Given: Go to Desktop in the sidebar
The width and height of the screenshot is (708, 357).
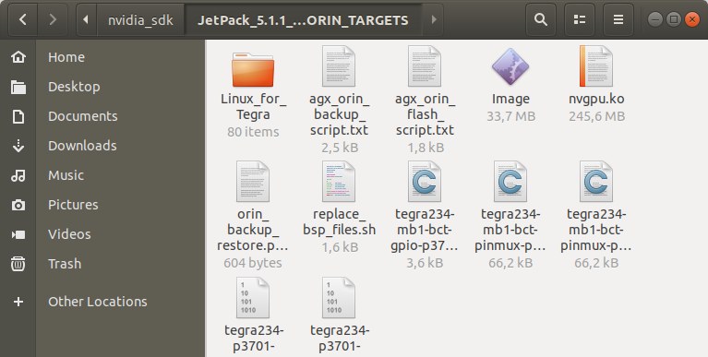Looking at the screenshot, I should [x=74, y=87].
